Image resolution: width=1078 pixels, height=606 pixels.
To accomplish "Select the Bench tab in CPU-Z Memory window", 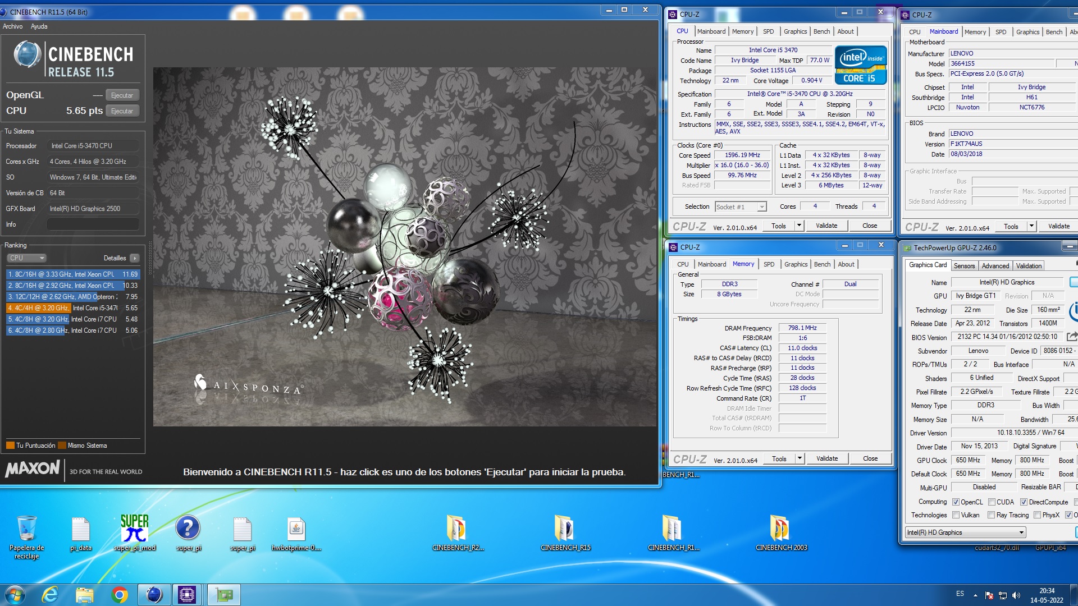I will [822, 264].
